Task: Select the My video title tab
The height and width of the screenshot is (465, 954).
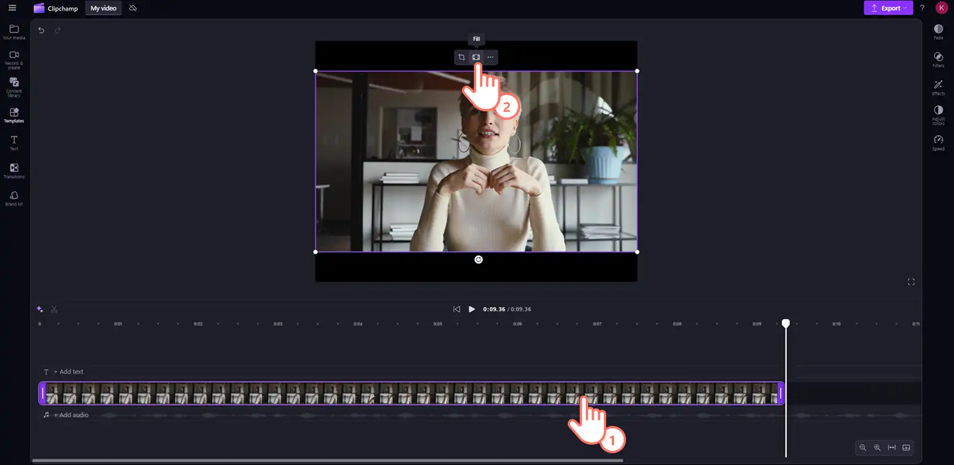Action: tap(103, 8)
